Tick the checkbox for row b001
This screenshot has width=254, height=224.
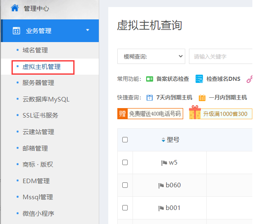(125, 208)
